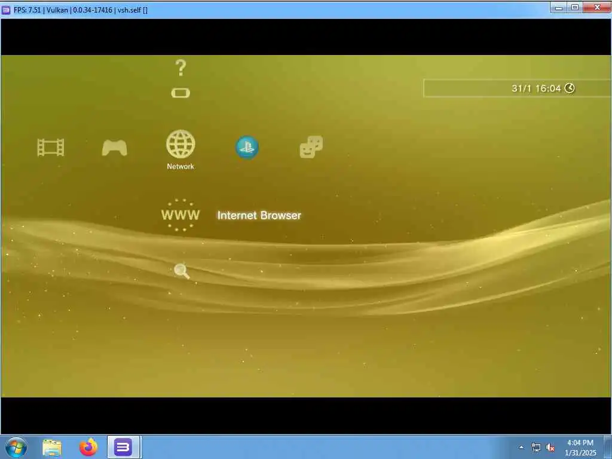Screen dimensions: 612x459
Task: Click the Show desktop strip on taskbar
Action: point(608,447)
